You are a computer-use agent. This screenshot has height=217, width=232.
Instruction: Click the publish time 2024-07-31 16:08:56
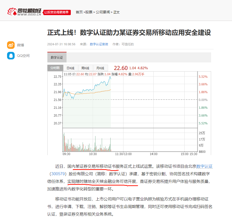point(61,44)
